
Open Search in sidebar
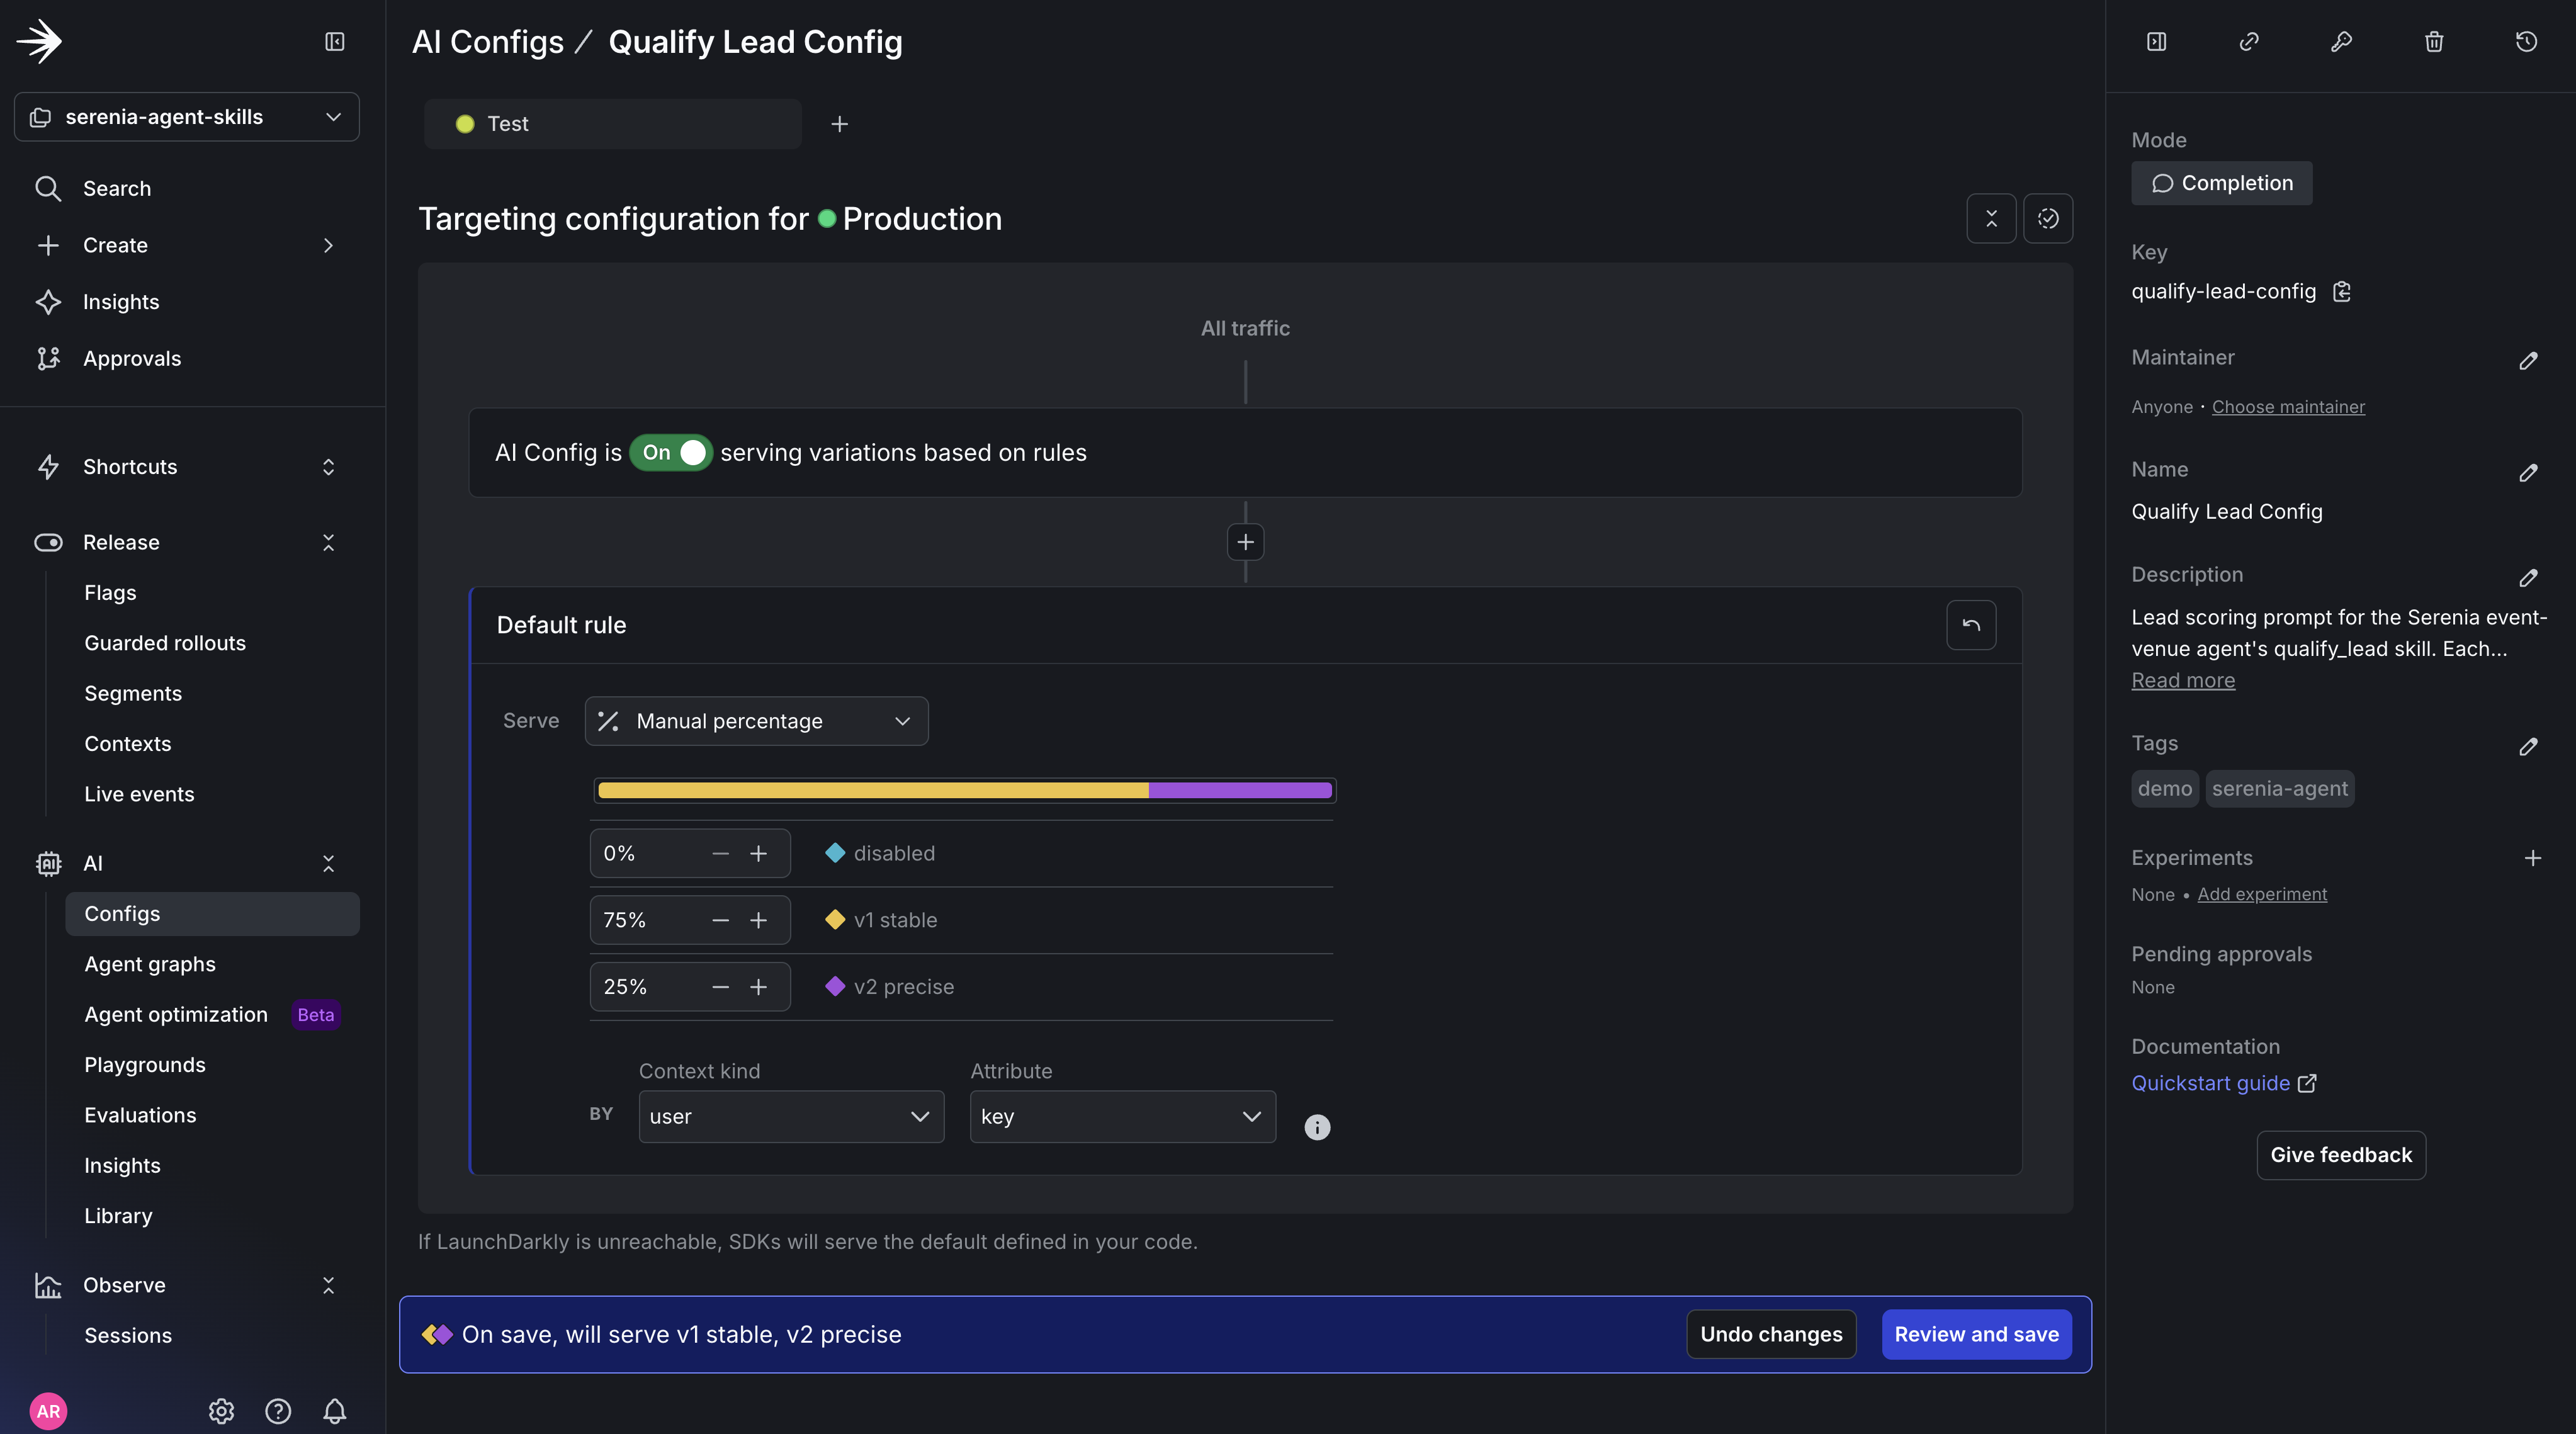pos(117,188)
